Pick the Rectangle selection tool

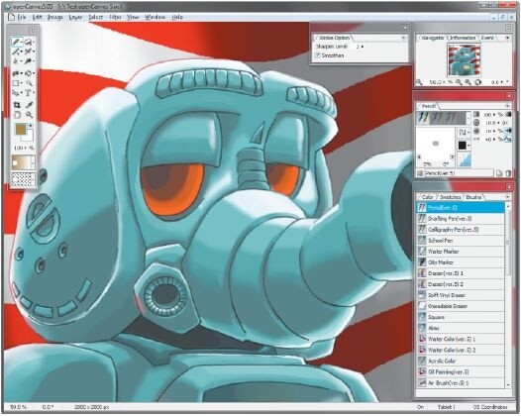(x=16, y=83)
